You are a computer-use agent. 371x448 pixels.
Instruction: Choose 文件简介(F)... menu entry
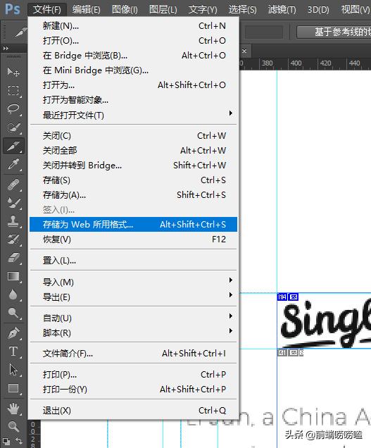coord(133,354)
